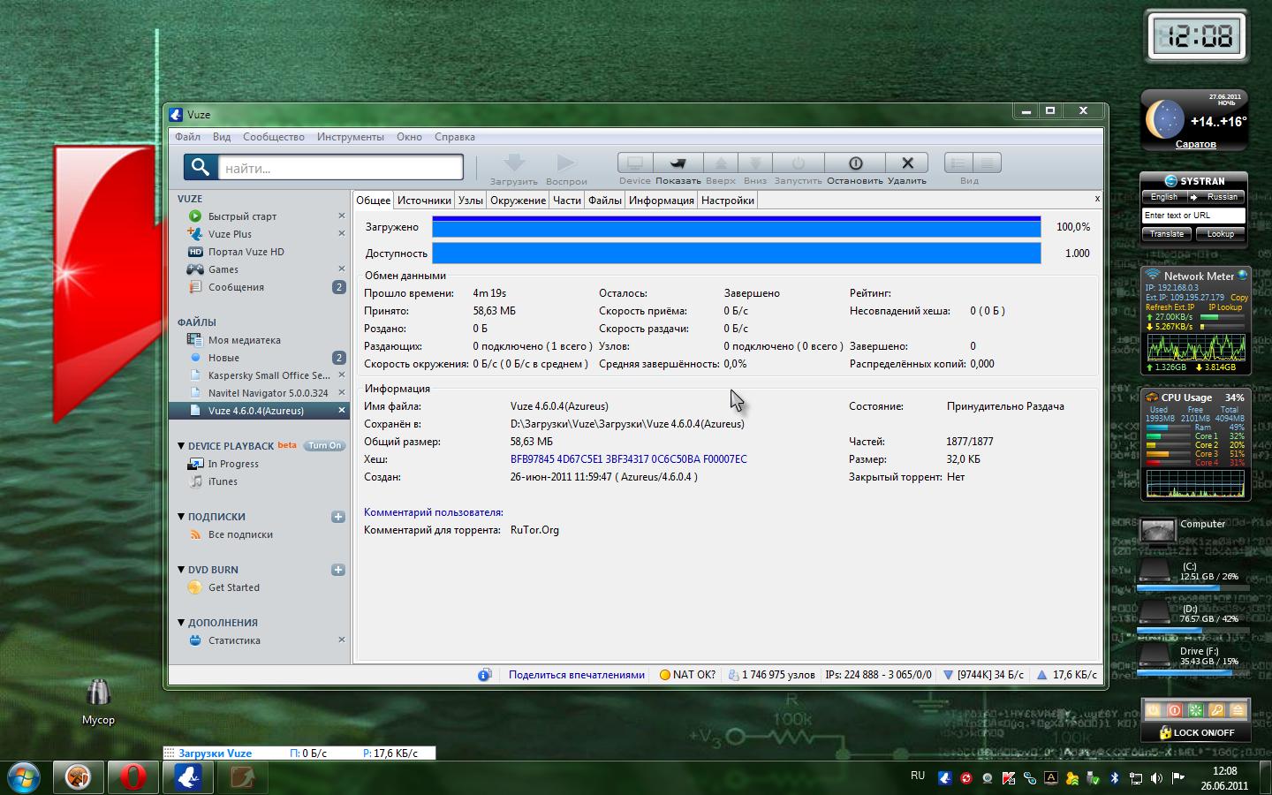Click the search magnifier icon
Screen dimensions: 1272x795
[x=201, y=167]
